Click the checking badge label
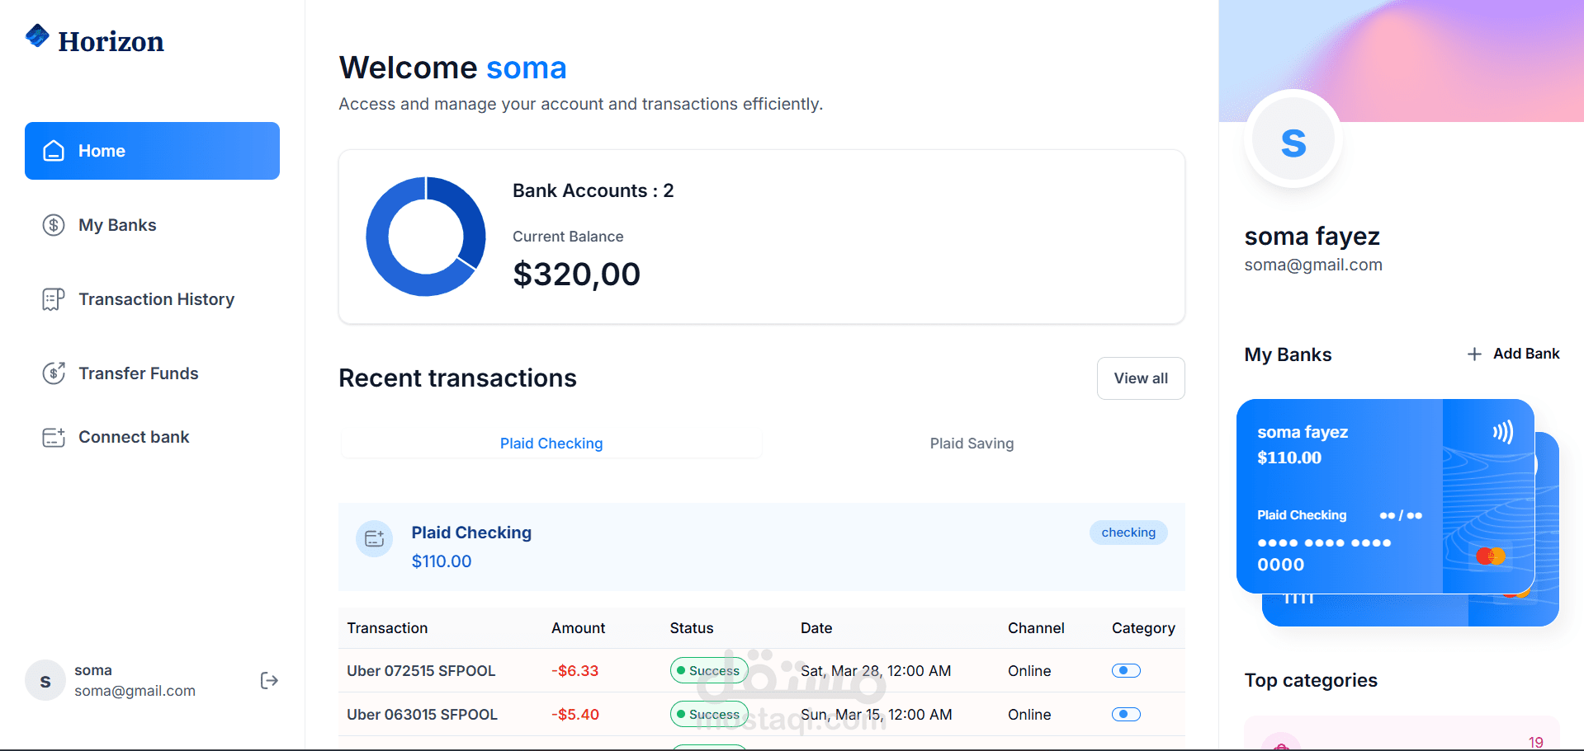Screen dimensions: 1584x751 (1128, 533)
